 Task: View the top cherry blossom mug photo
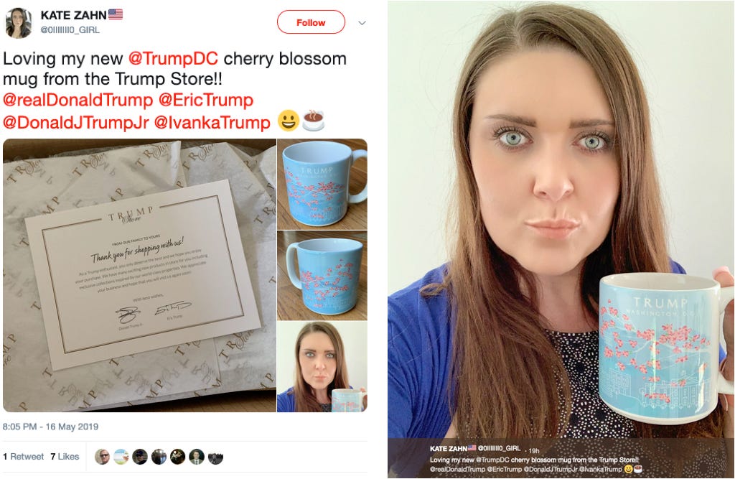click(x=322, y=184)
